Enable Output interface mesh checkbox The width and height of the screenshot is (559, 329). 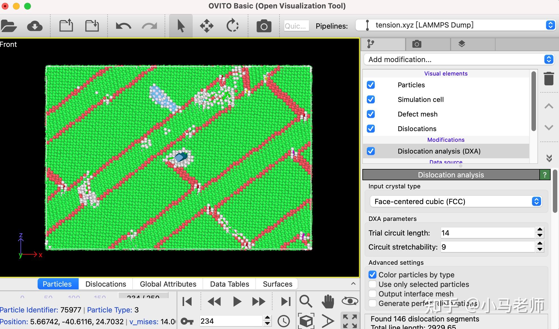coord(372,294)
